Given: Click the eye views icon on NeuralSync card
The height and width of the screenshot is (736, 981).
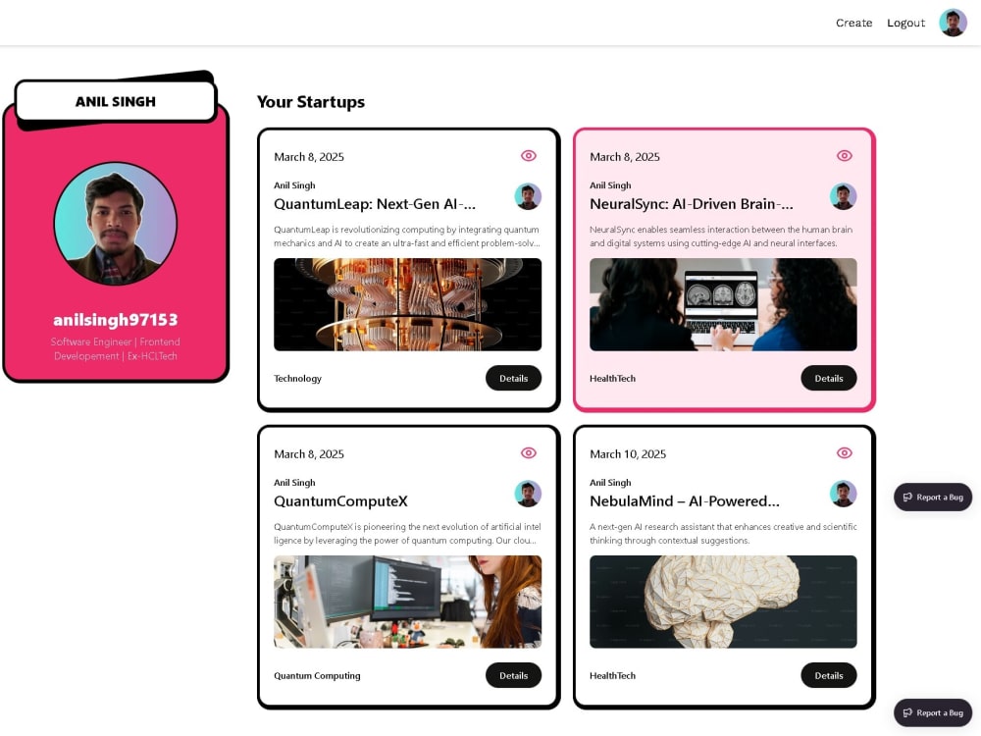Looking at the screenshot, I should (x=844, y=156).
